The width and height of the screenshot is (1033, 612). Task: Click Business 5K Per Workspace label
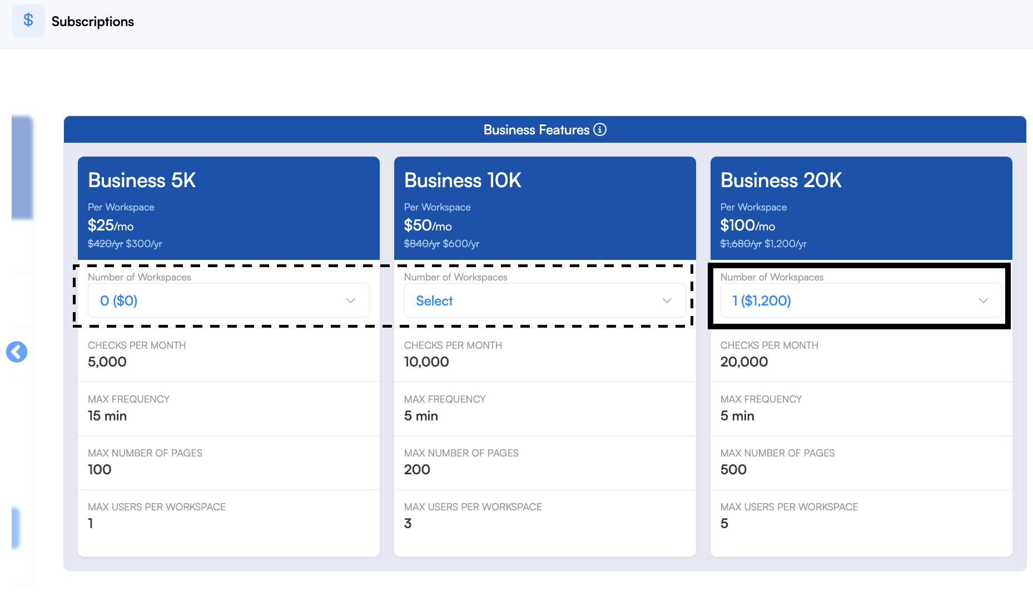coord(121,207)
